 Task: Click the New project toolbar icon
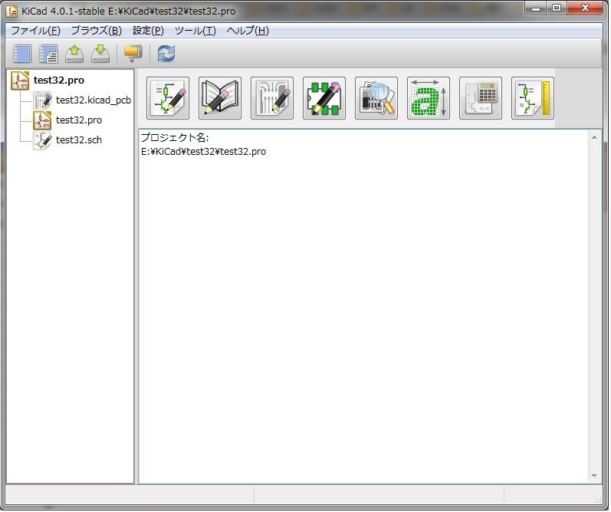tap(22, 54)
